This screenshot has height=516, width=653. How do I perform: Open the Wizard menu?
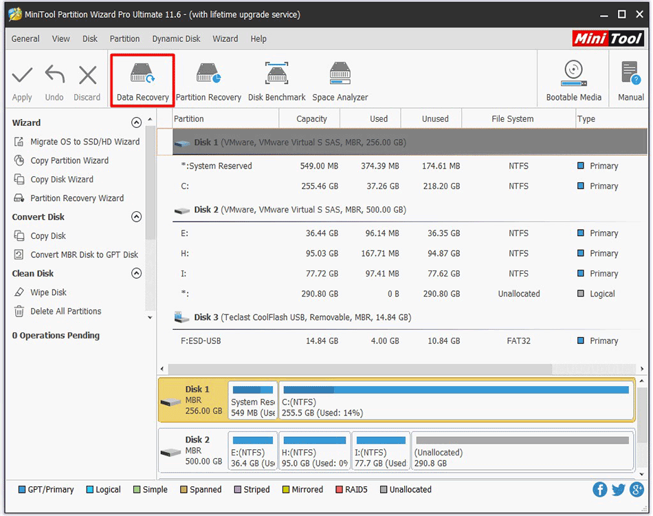point(225,39)
